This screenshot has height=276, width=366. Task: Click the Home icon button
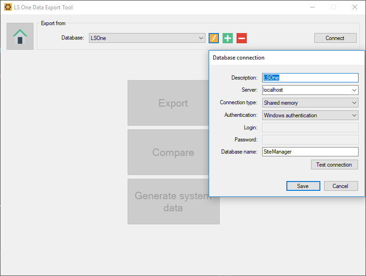tap(20, 36)
